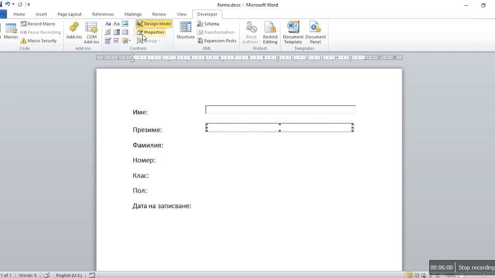Switch to Print Layout view
495x278 pixels.
pos(410,275)
